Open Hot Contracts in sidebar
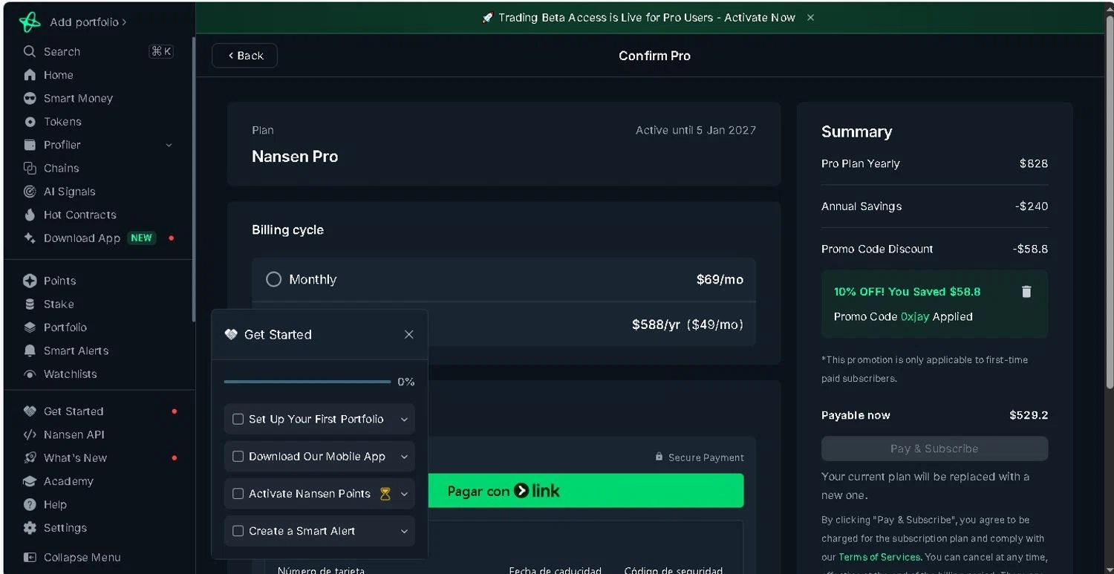This screenshot has height=574, width=1114. coord(79,215)
